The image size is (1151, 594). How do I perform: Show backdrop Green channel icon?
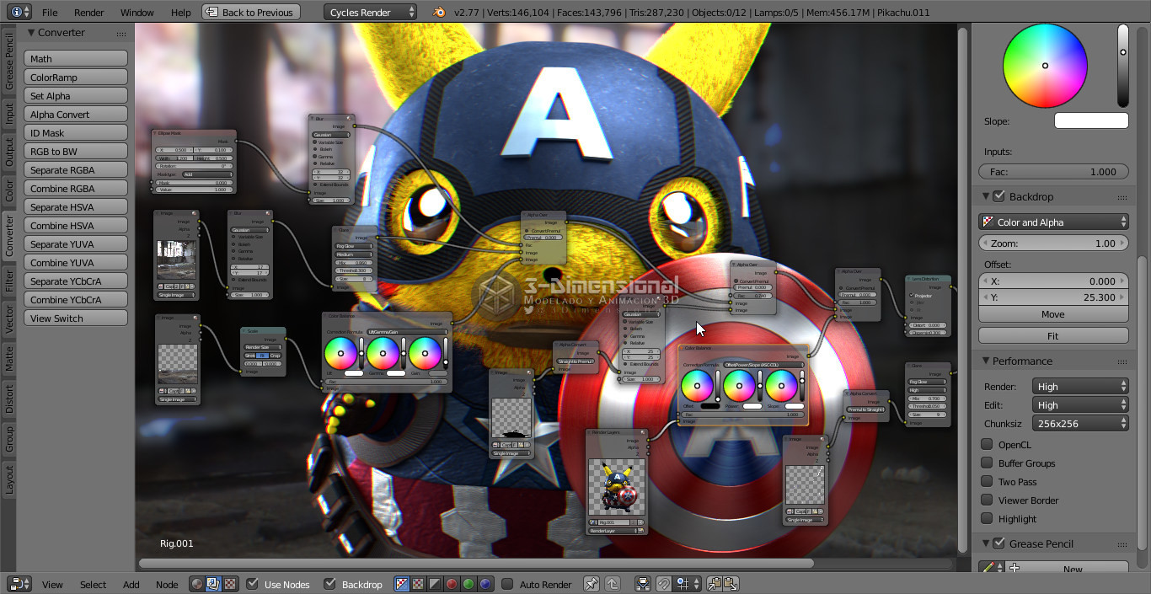[468, 584]
